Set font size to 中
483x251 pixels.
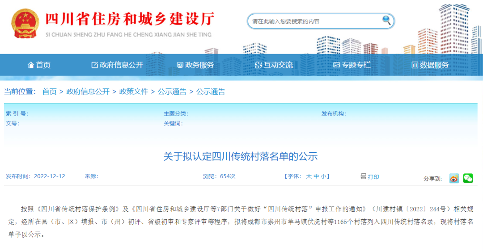pos(316,176)
